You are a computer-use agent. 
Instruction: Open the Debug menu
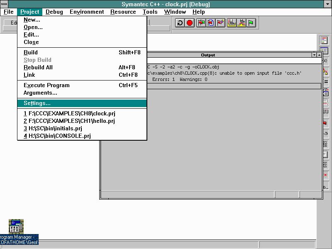tap(54, 12)
